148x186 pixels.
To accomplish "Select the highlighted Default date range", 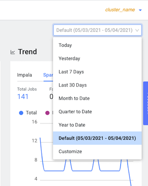I will point(97,138).
